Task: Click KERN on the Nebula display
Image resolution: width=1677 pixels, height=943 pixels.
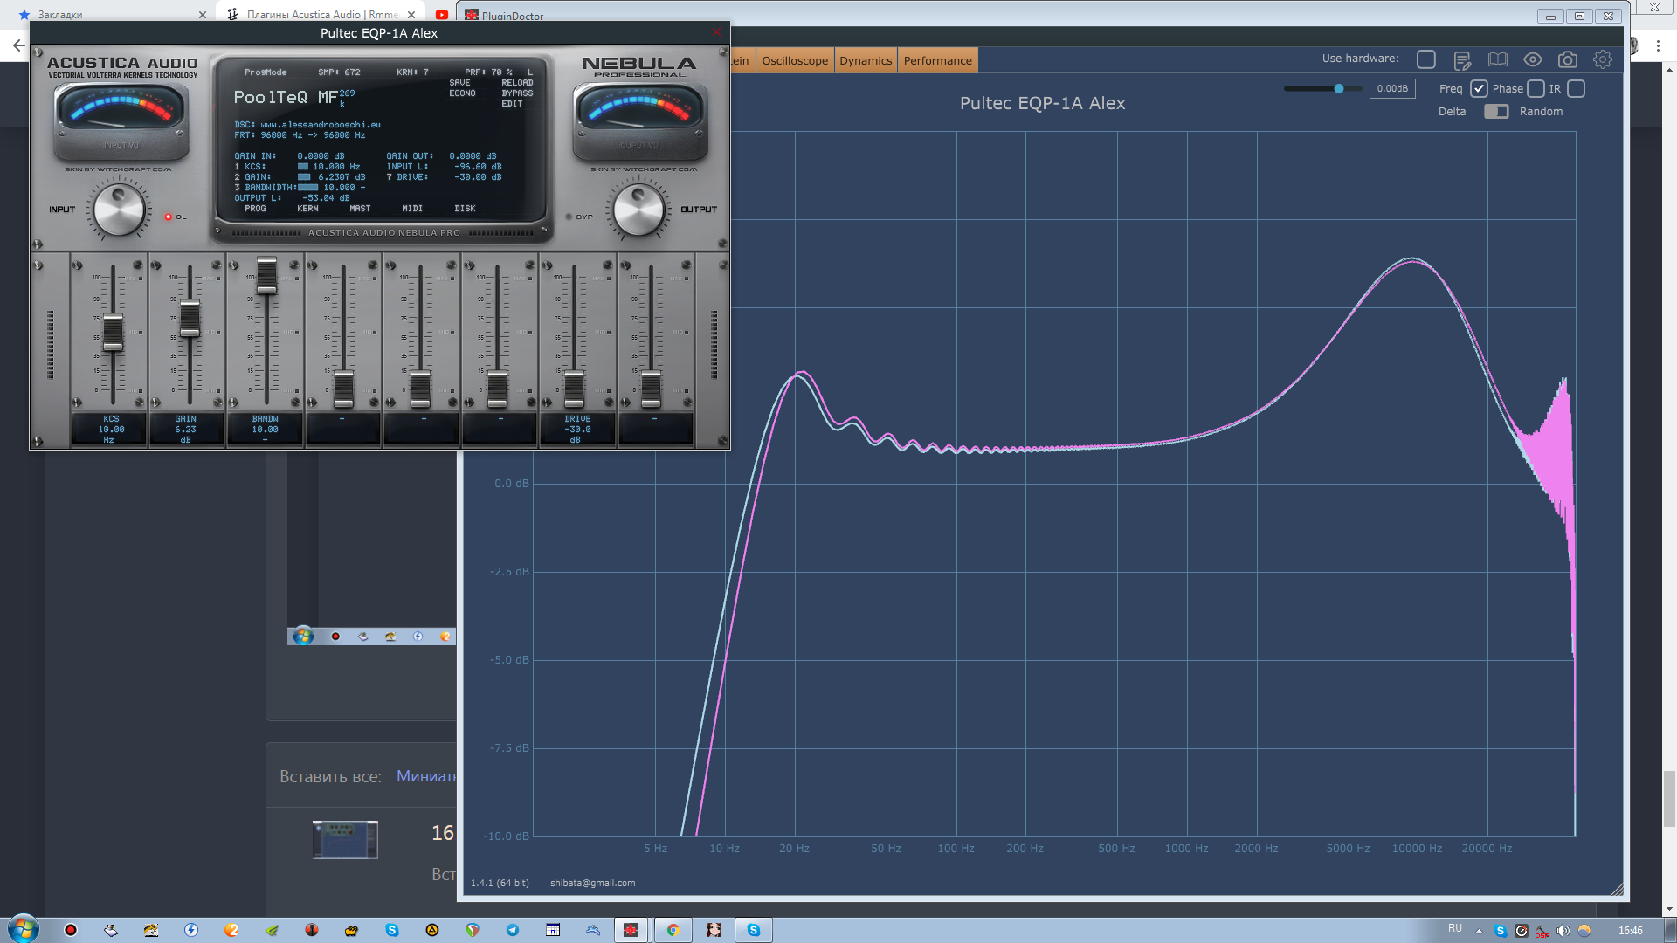Action: [x=307, y=209]
